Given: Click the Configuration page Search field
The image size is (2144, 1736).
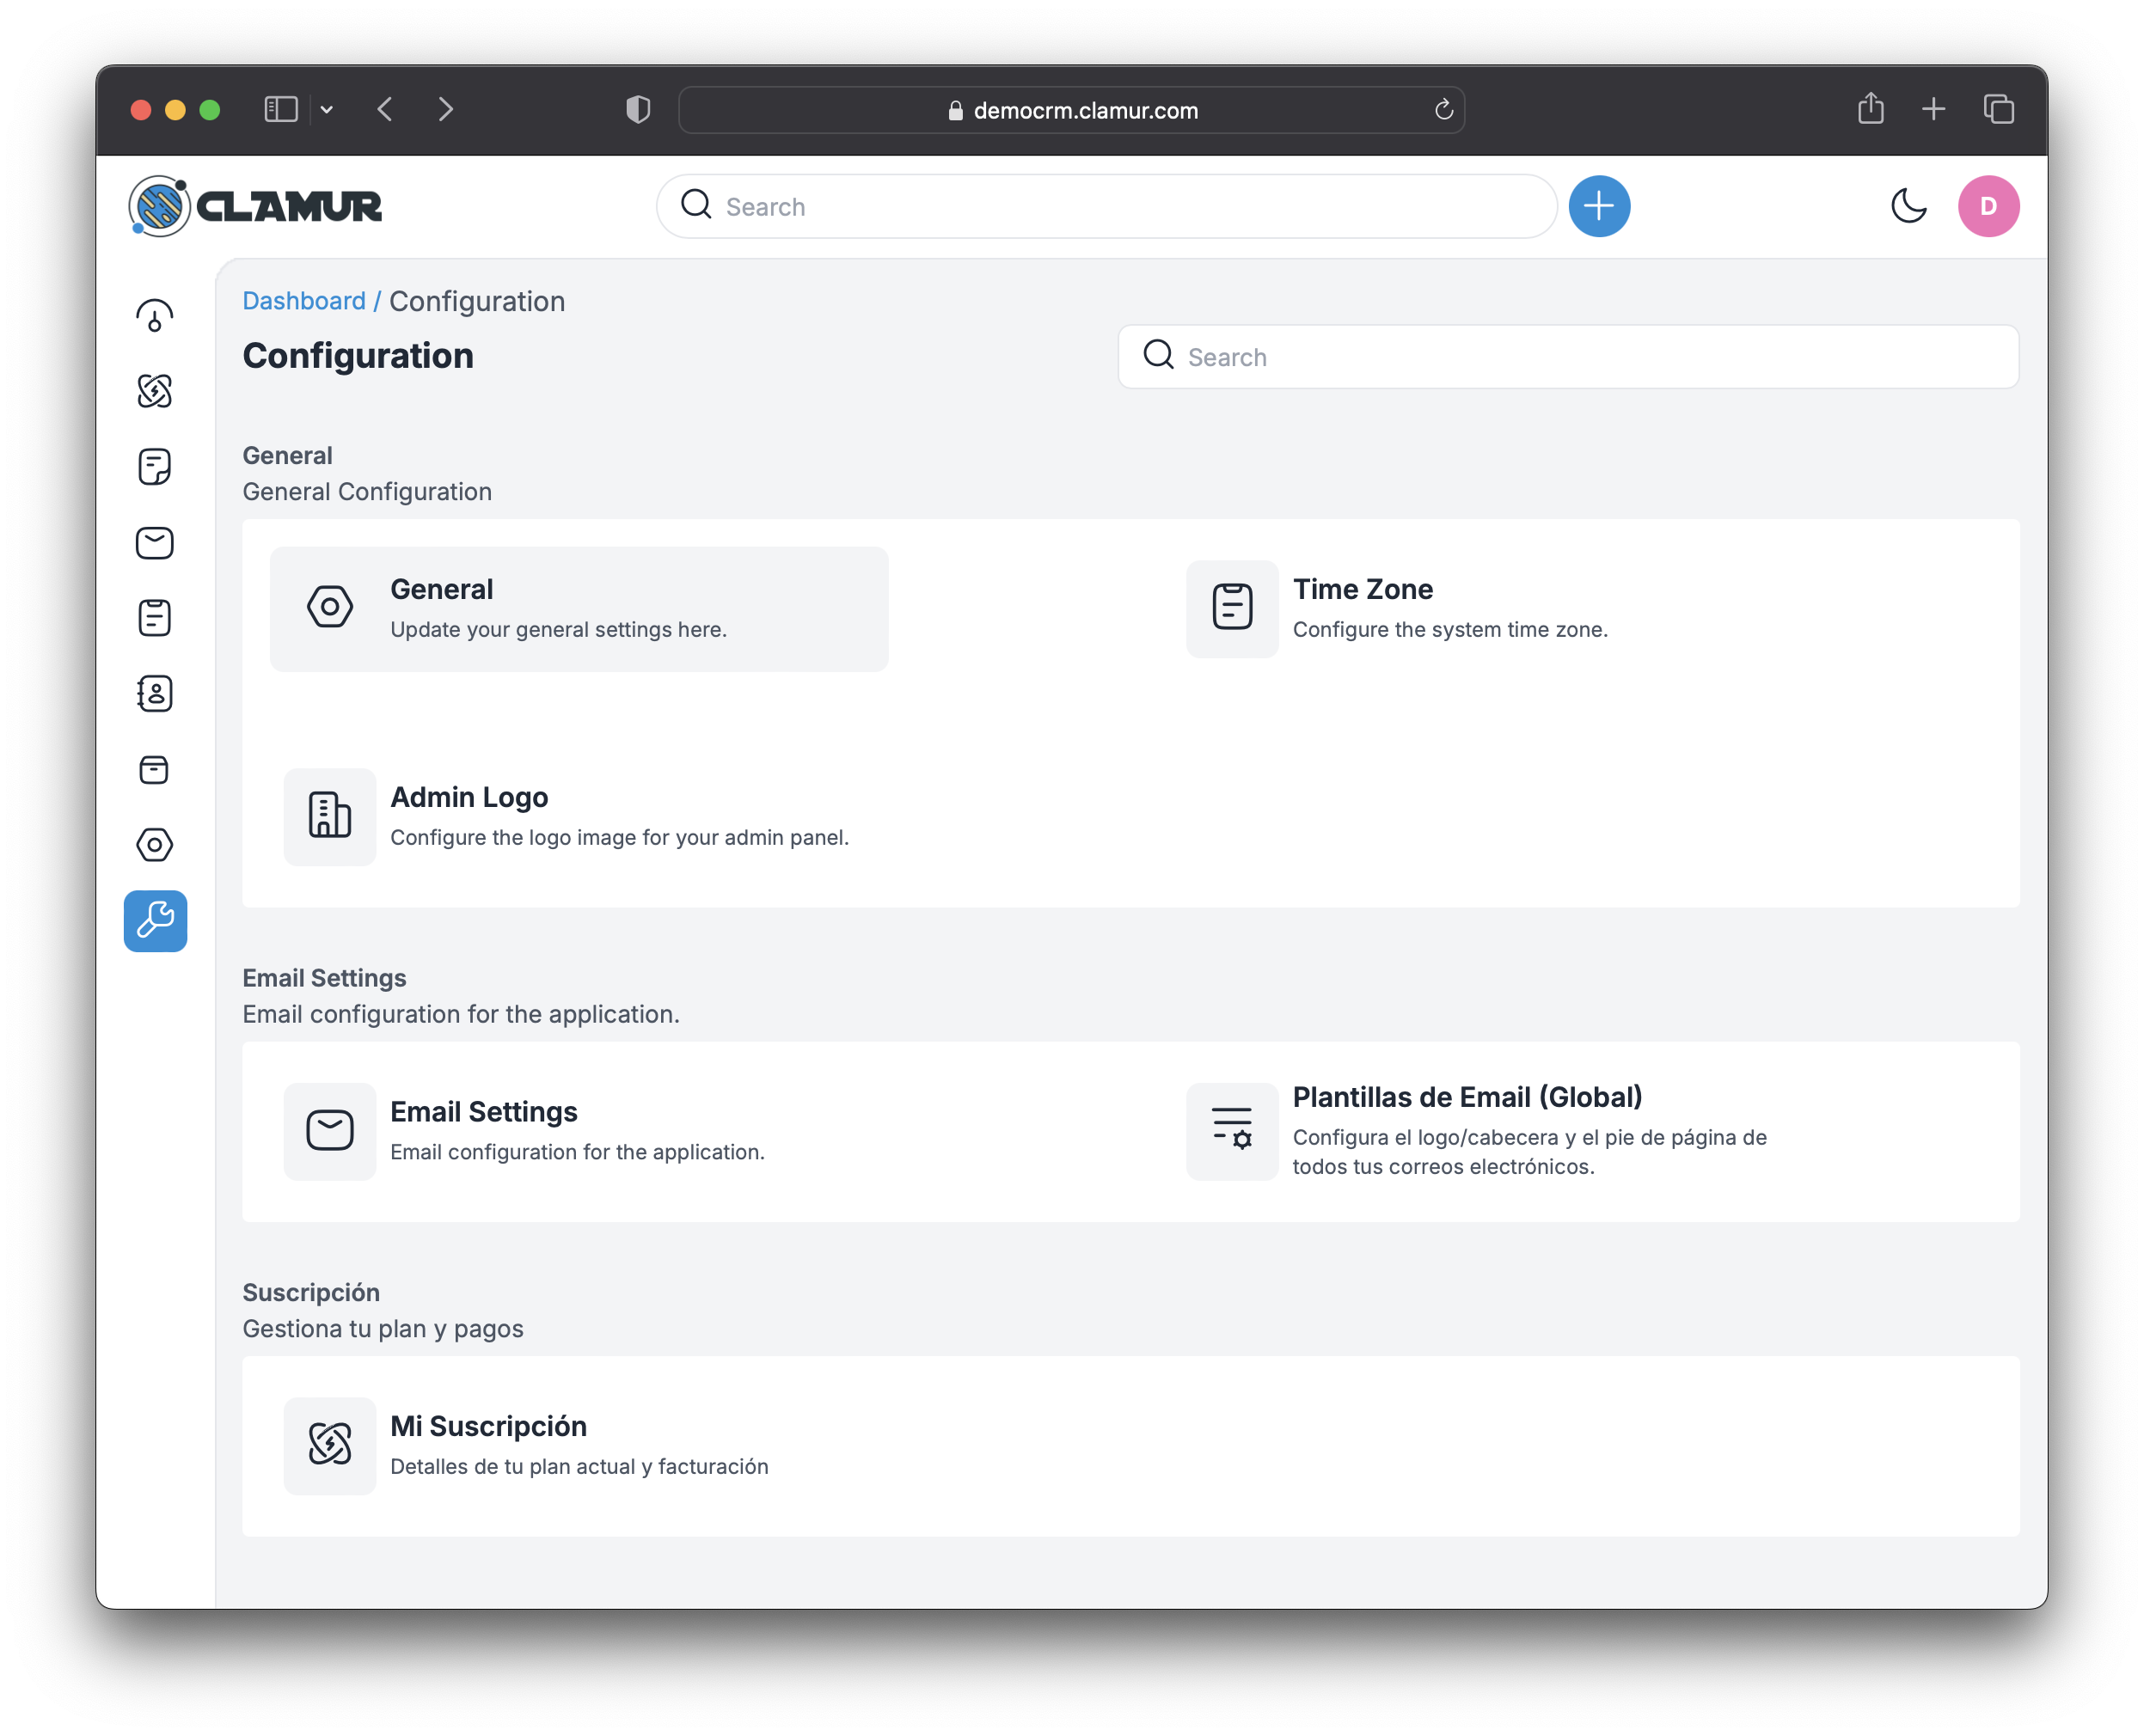Looking at the screenshot, I should coord(1568,357).
